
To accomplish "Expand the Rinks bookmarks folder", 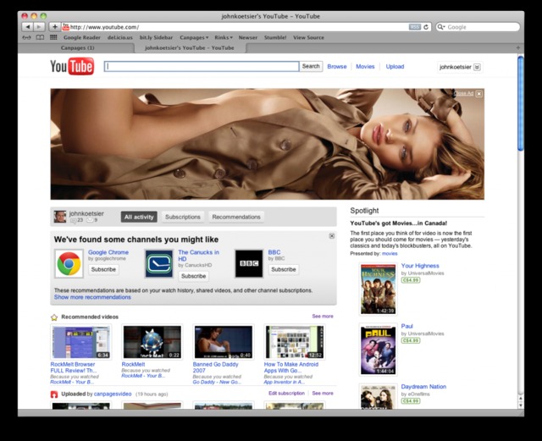I will click(x=224, y=37).
